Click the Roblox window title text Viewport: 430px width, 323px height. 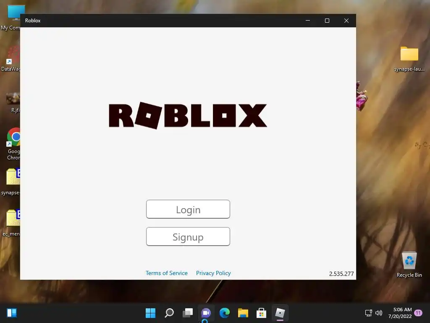33,21
